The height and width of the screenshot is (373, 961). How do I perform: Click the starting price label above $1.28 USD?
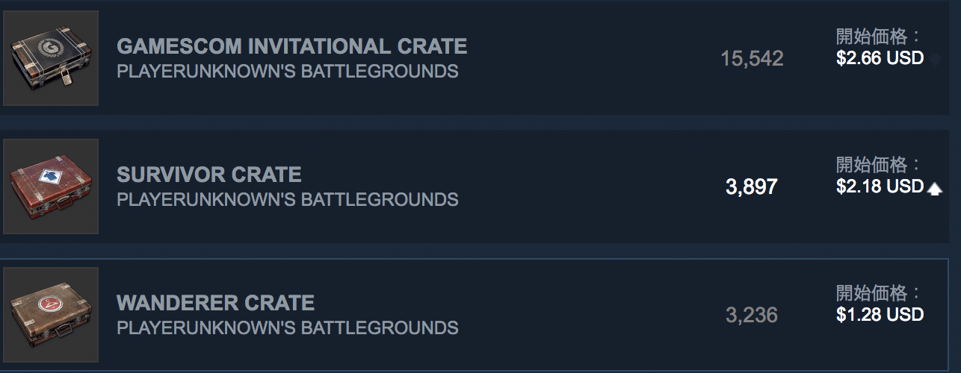coord(879,292)
